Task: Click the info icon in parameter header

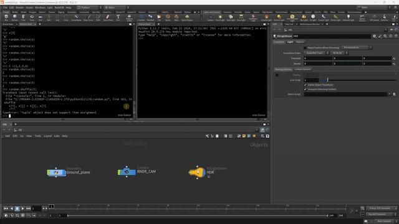Action: tap(391, 36)
